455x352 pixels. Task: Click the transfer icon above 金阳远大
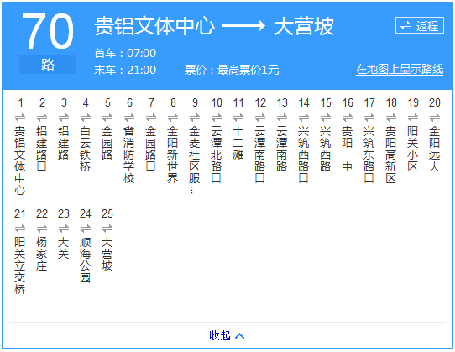435,118
